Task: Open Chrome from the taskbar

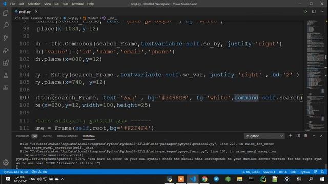Action: [x=204, y=179]
